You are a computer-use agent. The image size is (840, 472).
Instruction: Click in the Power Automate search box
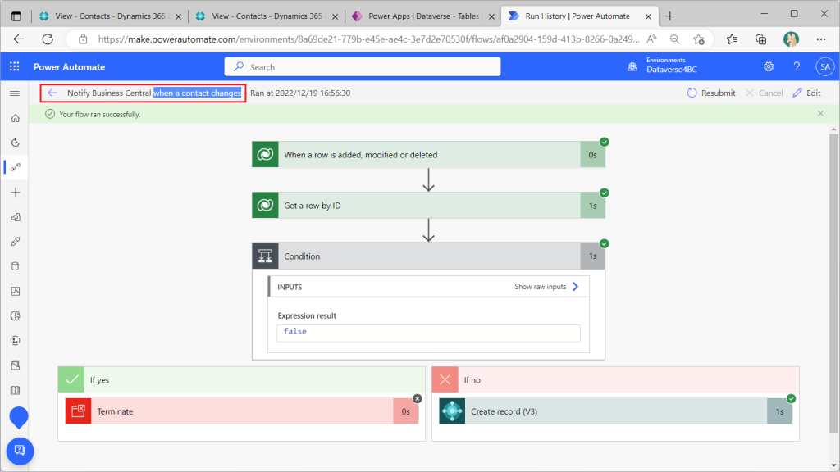click(363, 67)
